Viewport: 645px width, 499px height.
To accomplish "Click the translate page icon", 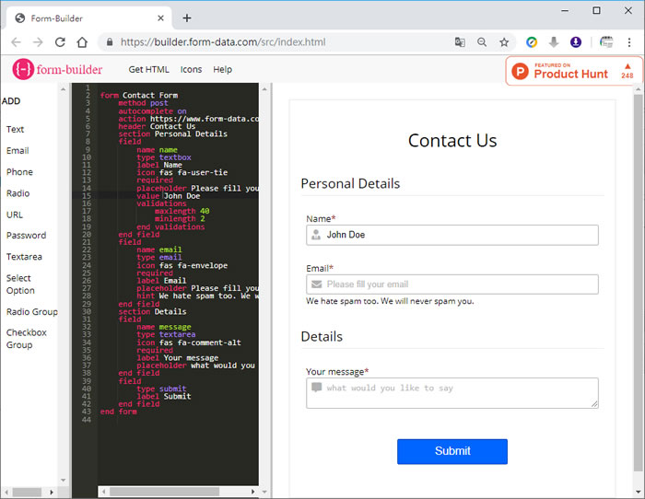I will [460, 42].
